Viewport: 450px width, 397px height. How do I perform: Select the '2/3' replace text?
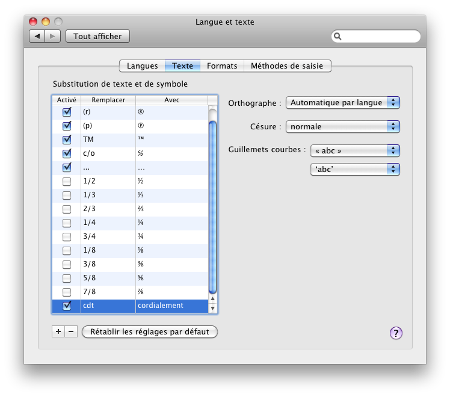pyautogui.click(x=89, y=209)
